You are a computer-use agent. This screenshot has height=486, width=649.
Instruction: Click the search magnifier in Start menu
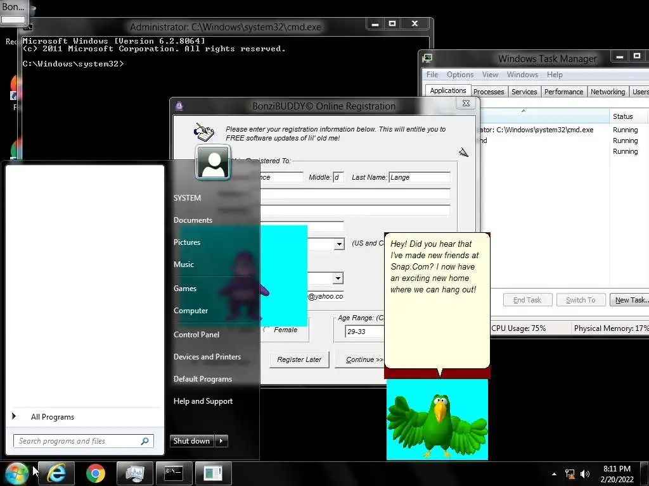(x=145, y=441)
